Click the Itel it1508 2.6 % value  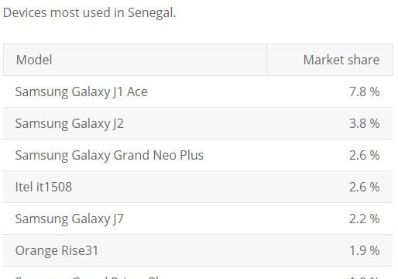(x=364, y=187)
